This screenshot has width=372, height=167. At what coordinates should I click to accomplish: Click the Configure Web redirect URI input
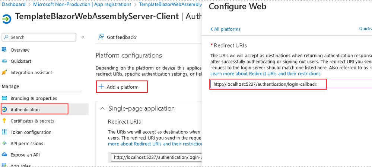point(291,84)
